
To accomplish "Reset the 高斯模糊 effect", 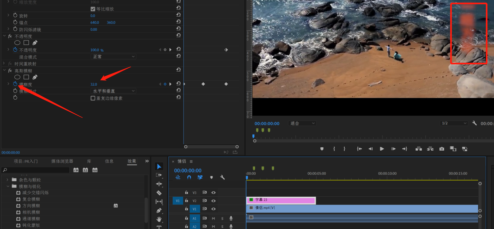I will (179, 70).
